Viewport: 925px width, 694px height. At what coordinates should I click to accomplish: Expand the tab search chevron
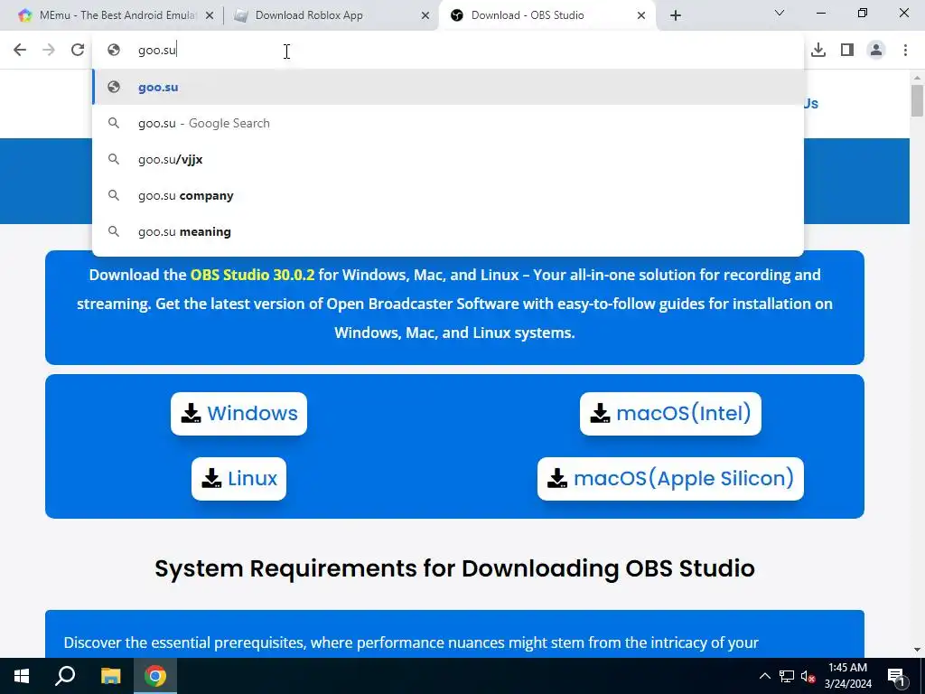pos(780,13)
